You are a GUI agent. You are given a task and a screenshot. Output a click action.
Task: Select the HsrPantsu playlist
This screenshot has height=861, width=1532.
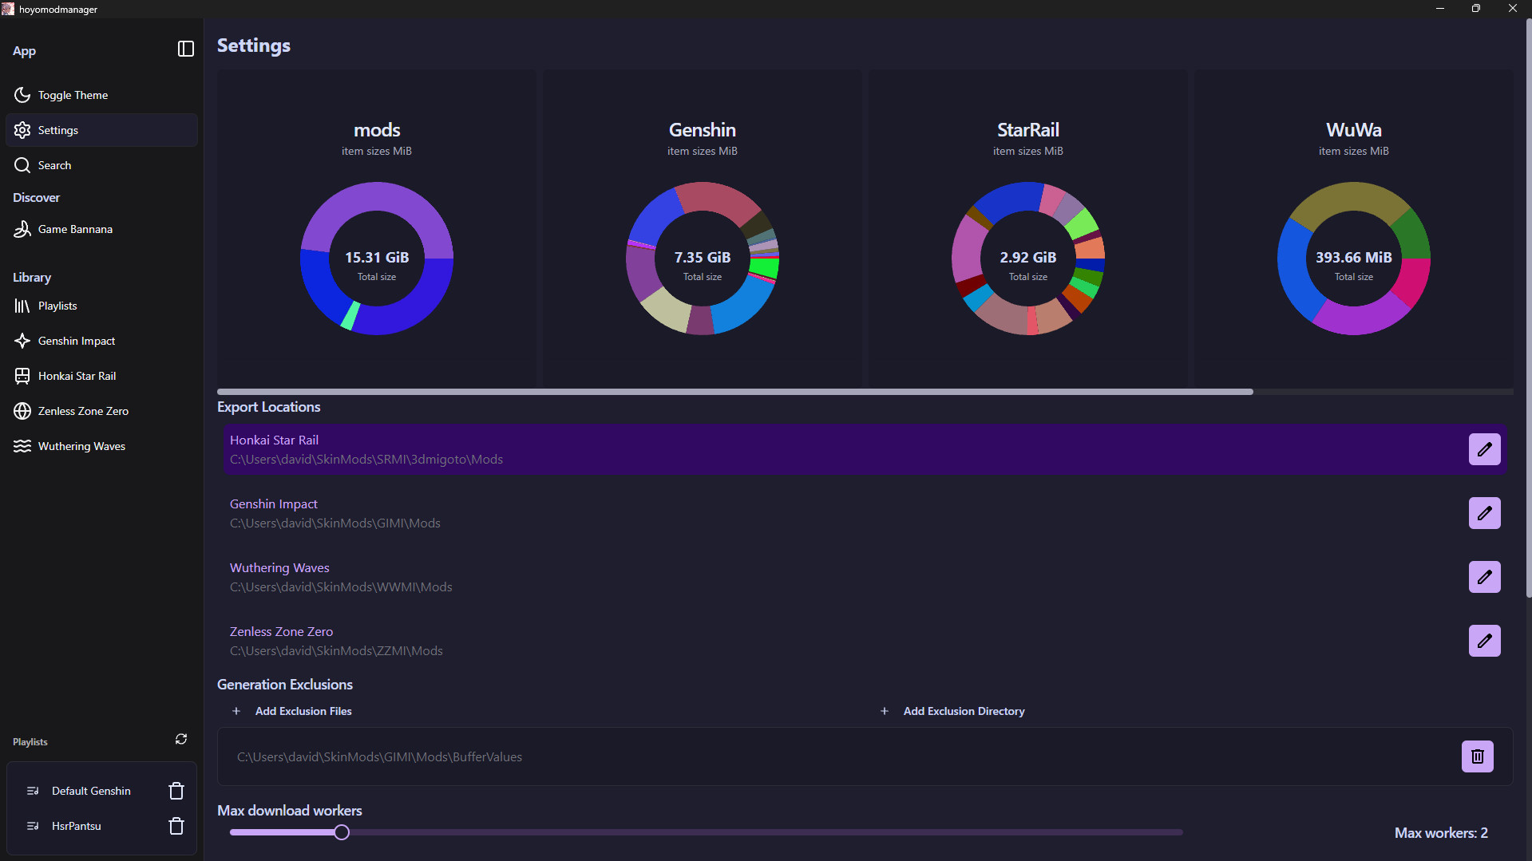coord(77,826)
